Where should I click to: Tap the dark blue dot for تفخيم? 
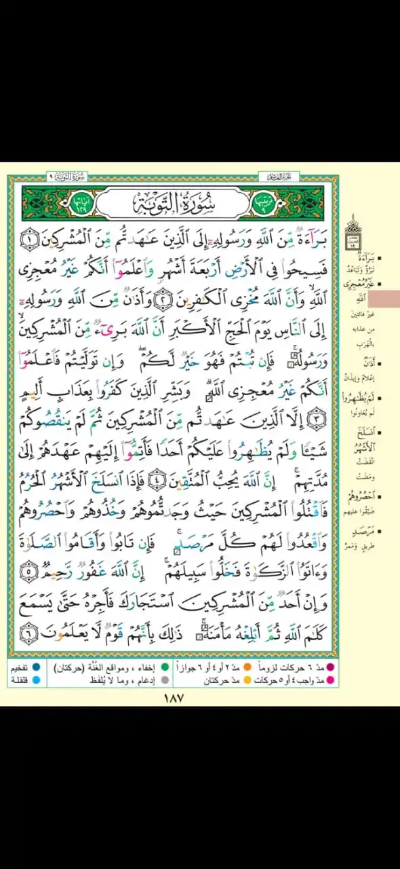(x=35, y=668)
